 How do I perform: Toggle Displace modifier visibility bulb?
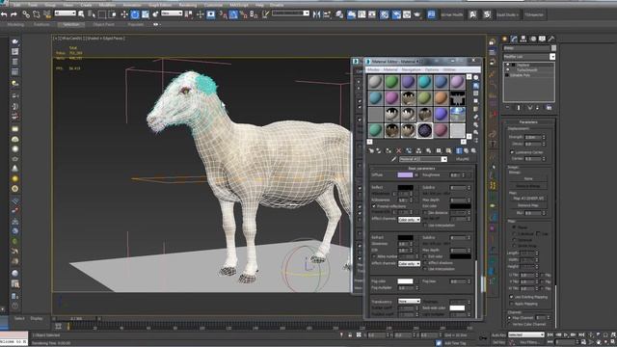tap(508, 65)
